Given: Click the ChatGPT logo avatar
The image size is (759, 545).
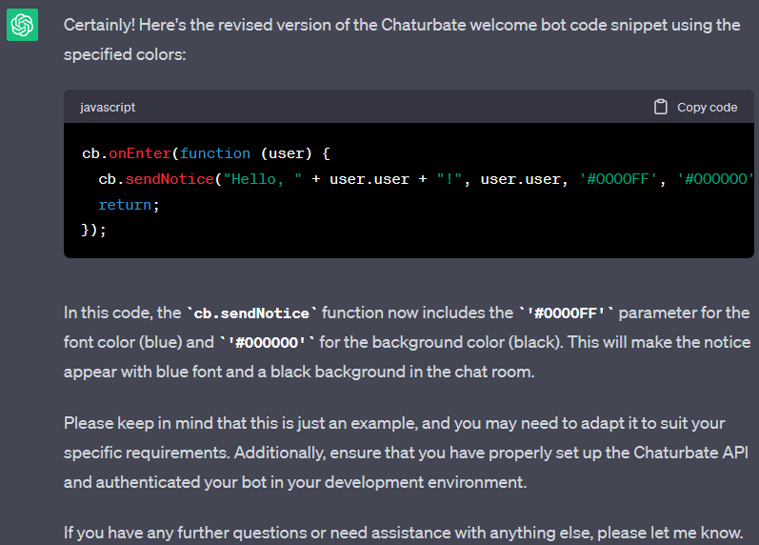Looking at the screenshot, I should 22,26.
